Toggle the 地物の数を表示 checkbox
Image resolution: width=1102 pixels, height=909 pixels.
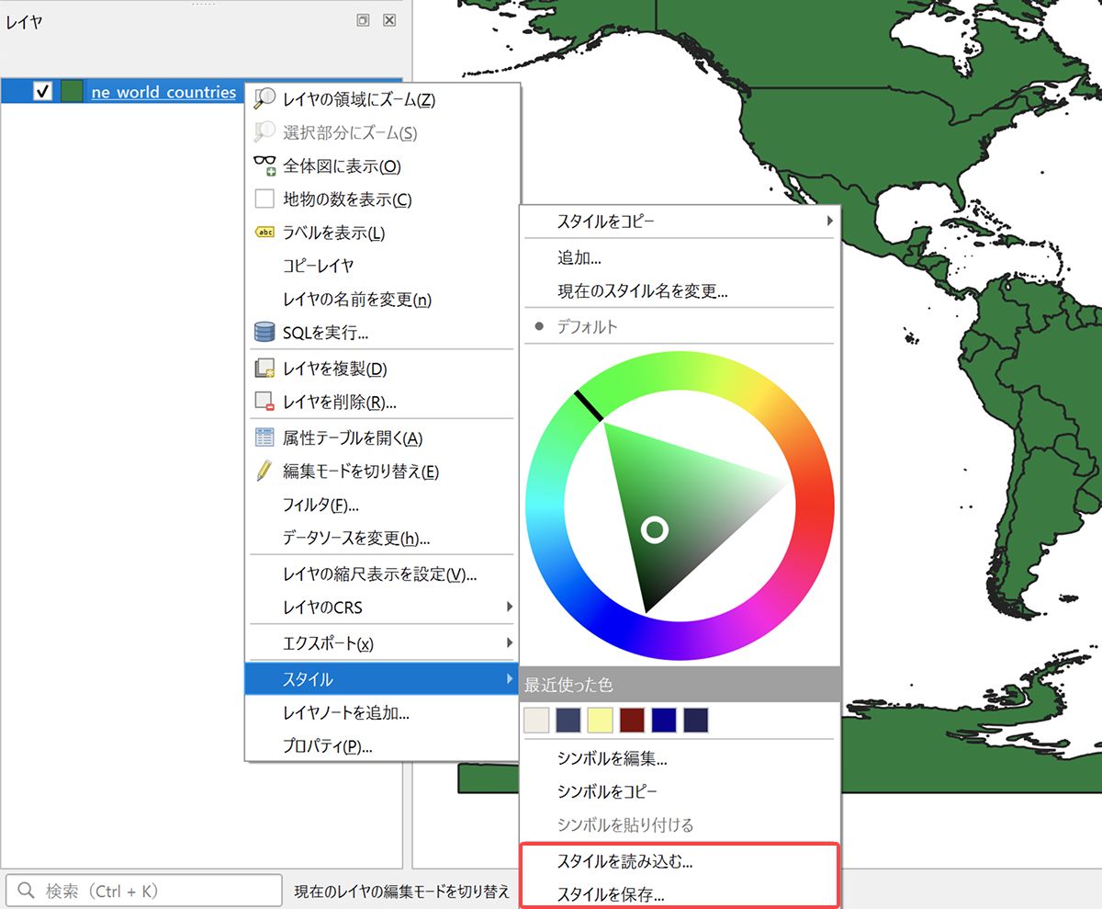point(264,199)
